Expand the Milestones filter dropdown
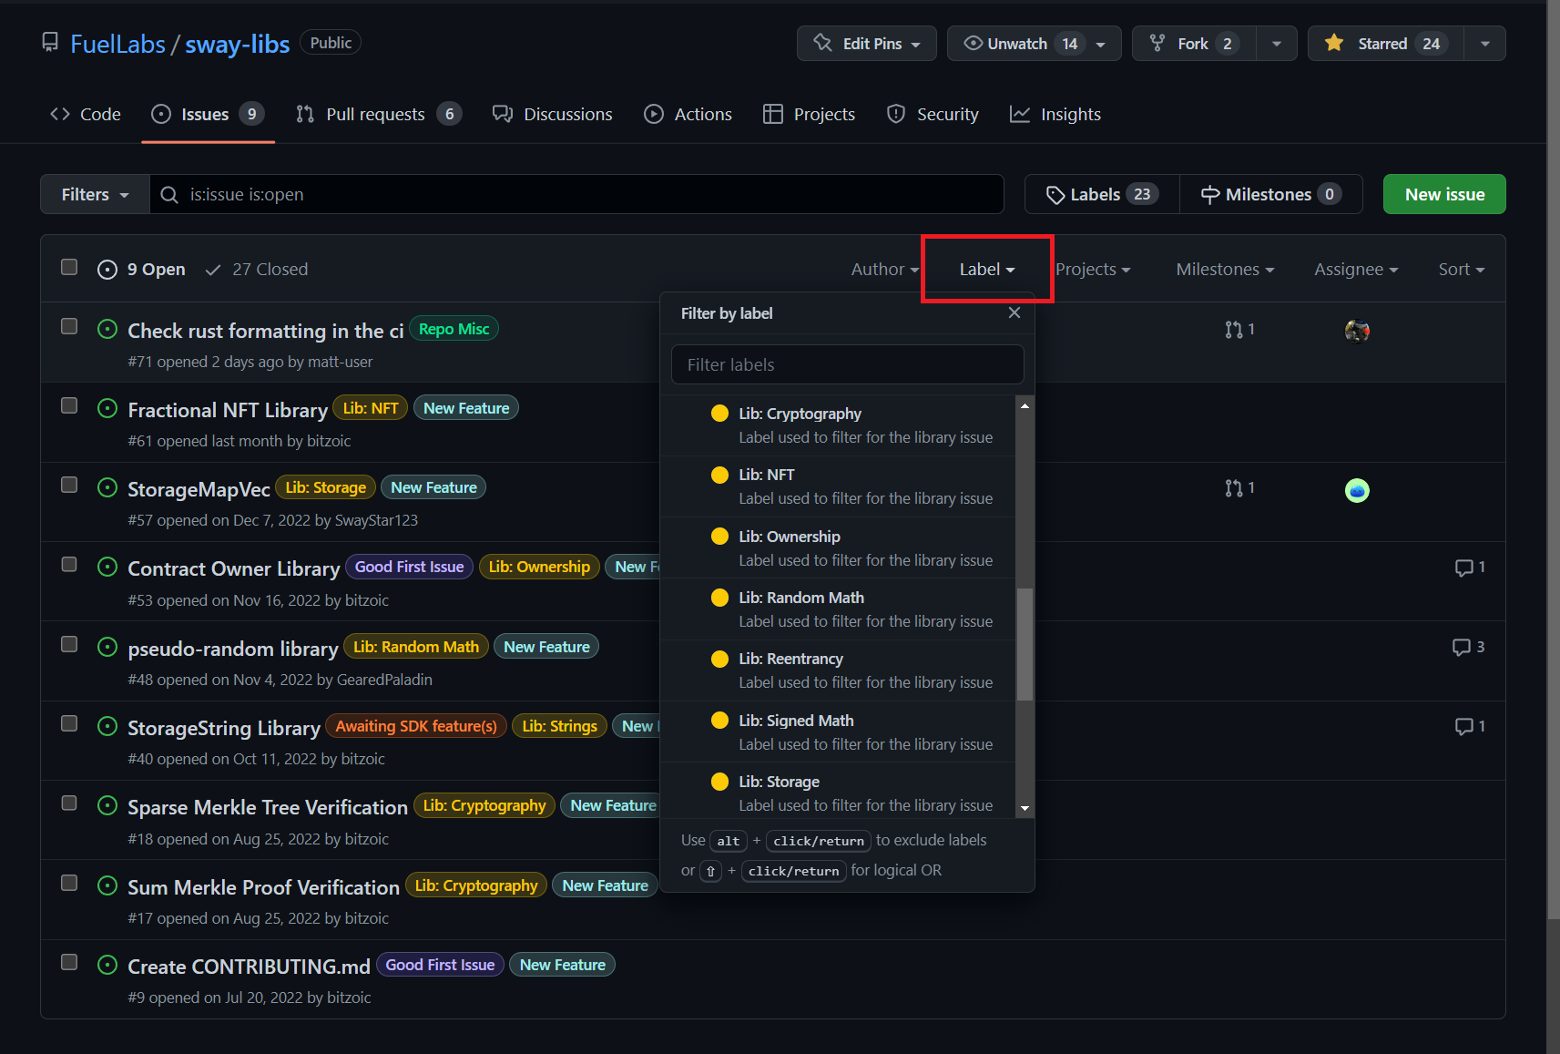 [1225, 270]
